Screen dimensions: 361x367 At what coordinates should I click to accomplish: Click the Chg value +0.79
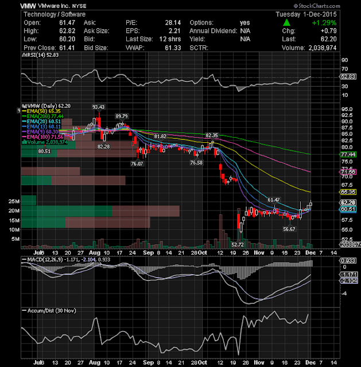329,31
